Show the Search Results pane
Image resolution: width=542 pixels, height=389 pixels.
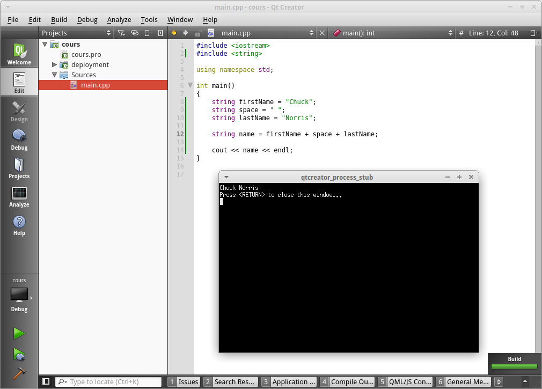tap(231, 381)
